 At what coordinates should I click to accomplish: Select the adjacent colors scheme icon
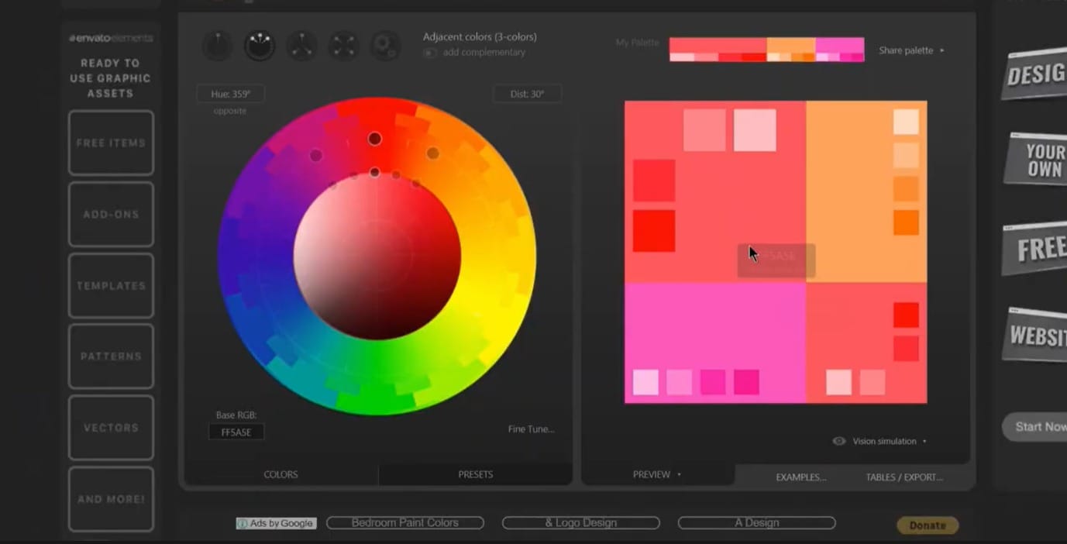click(x=260, y=46)
